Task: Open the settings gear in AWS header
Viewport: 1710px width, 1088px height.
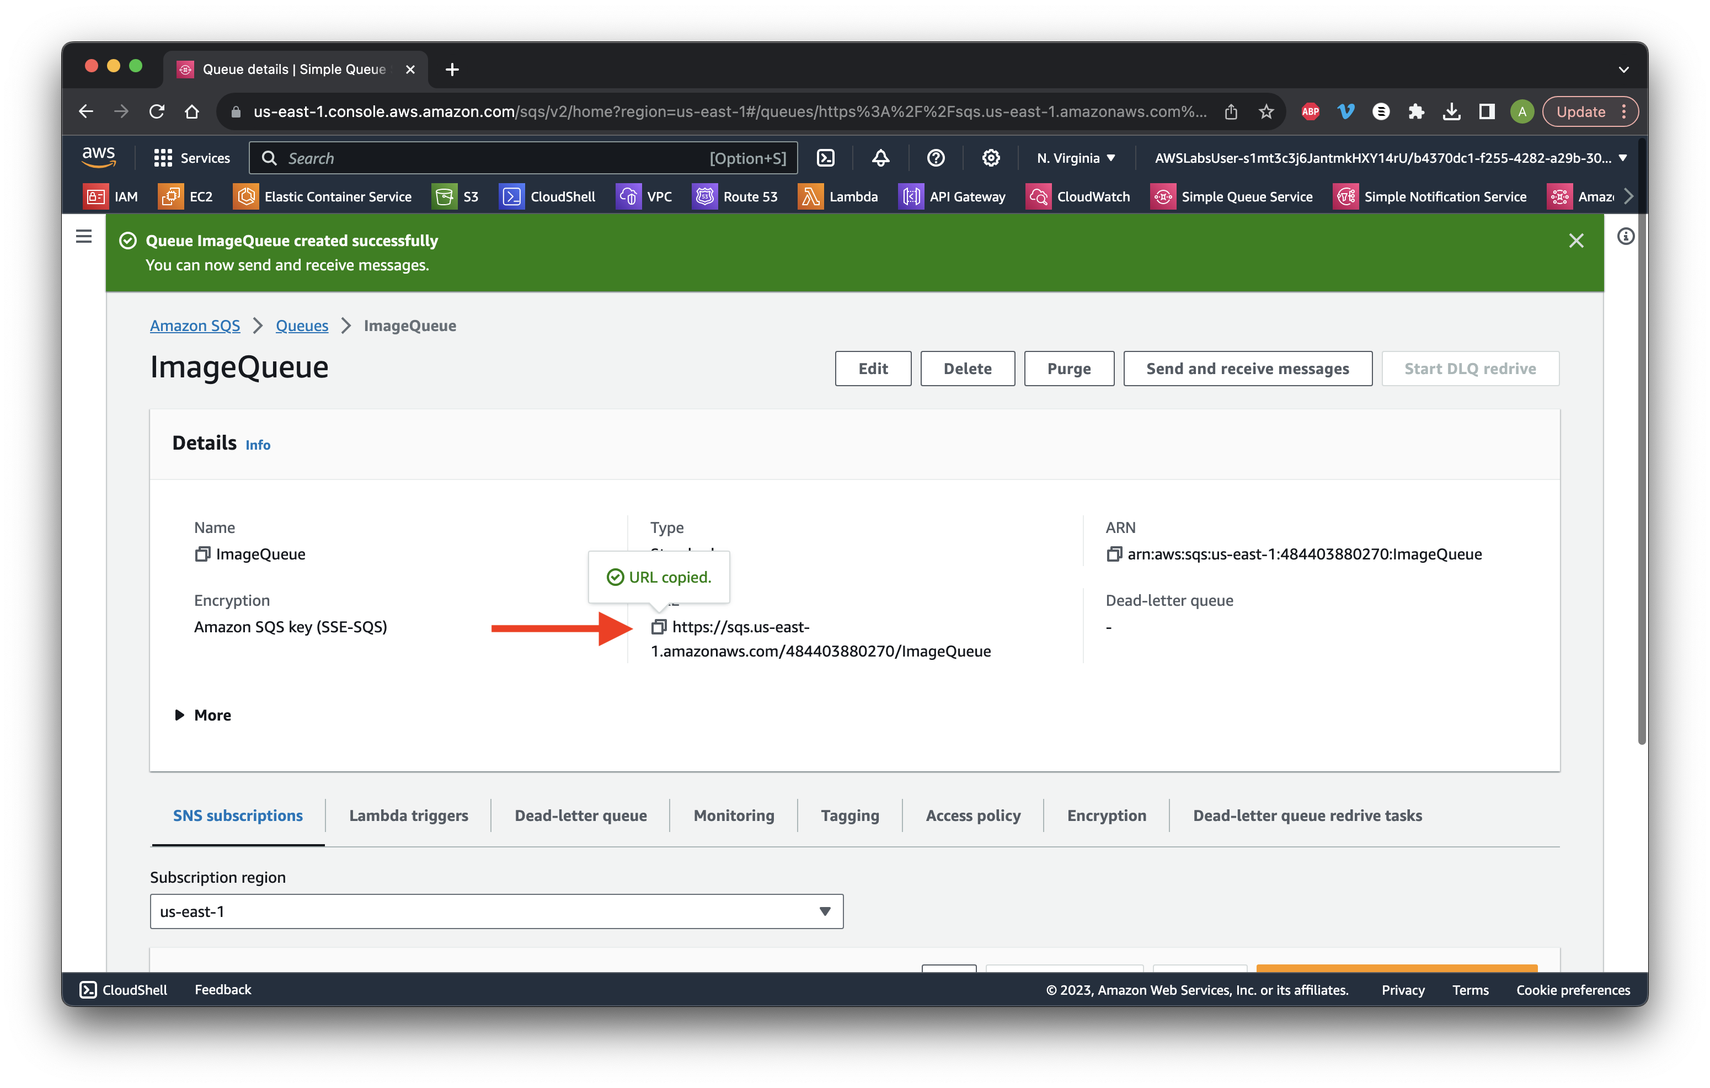Action: click(991, 158)
